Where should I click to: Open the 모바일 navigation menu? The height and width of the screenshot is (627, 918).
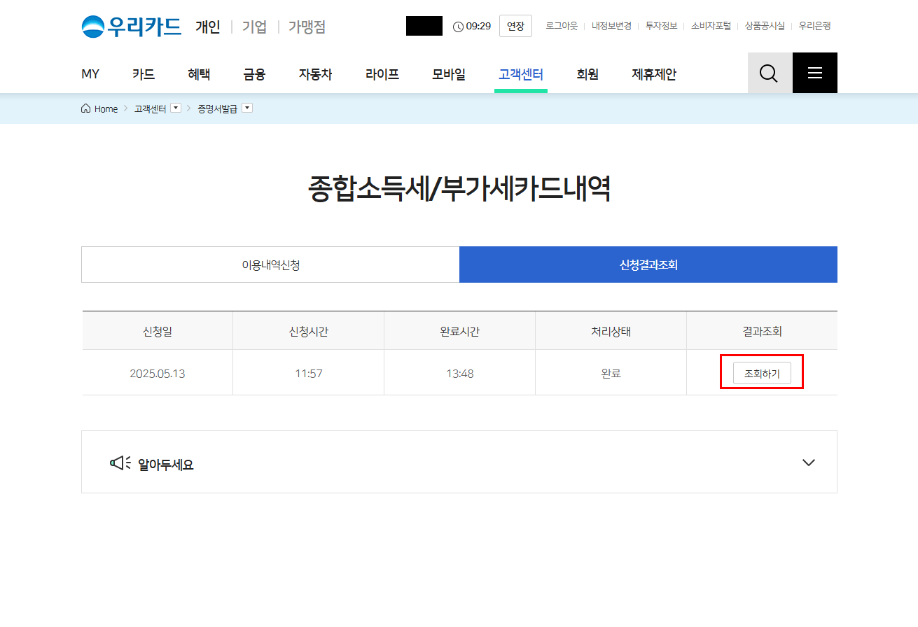[x=448, y=74]
